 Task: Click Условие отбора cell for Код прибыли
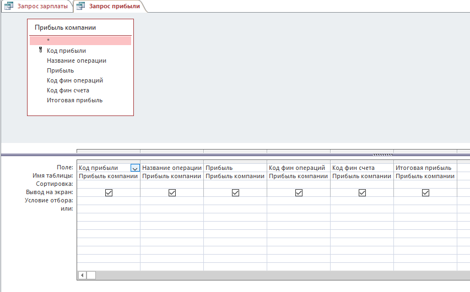[109, 201]
